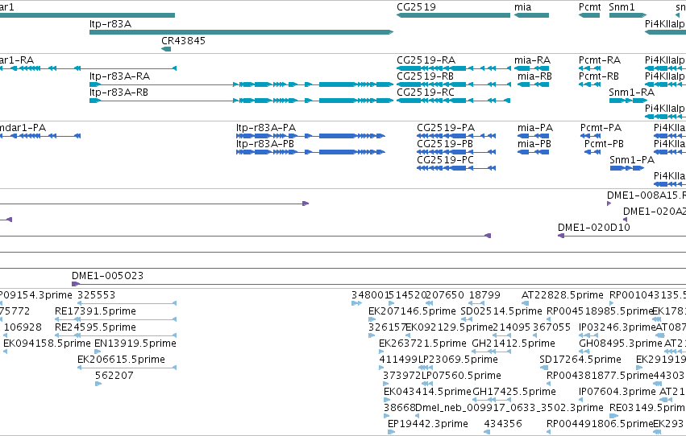Click the 214095 label
686x436 pixels.
click(511, 327)
